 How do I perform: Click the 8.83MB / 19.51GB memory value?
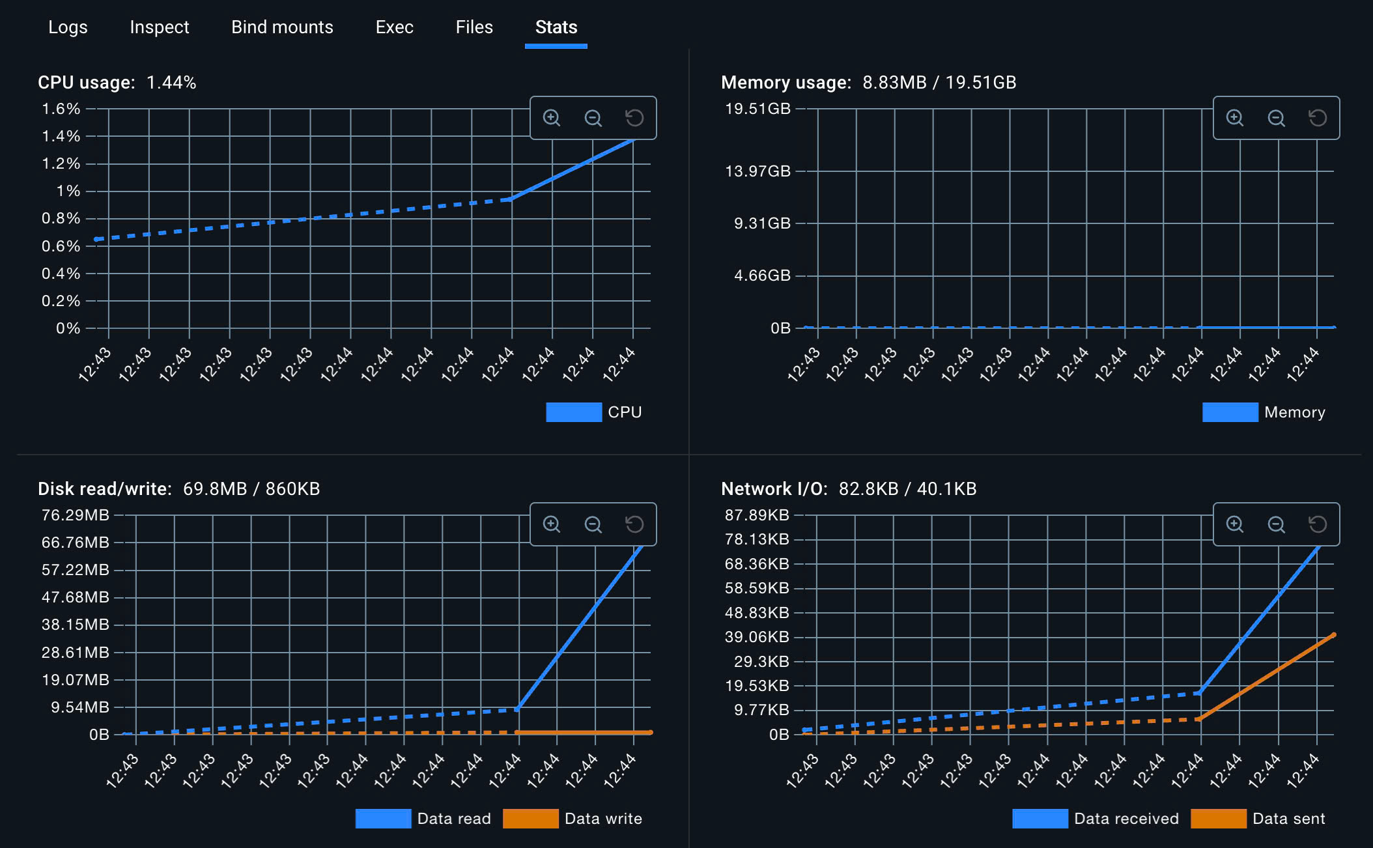939,83
